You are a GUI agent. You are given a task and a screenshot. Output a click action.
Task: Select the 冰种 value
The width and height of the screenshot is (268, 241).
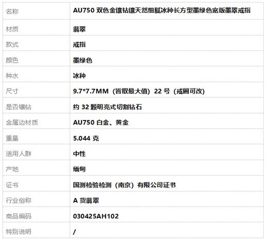pyautogui.click(x=79, y=76)
